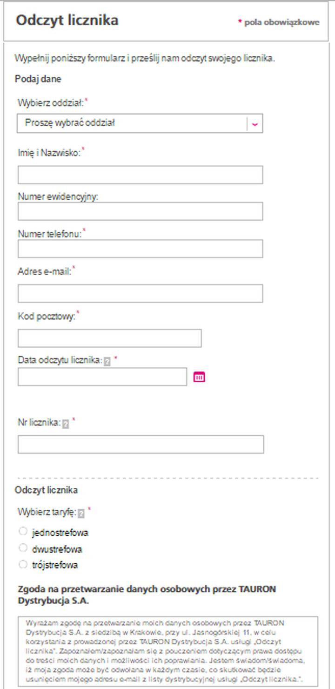Click the Nr licznika text field

tap(141, 445)
